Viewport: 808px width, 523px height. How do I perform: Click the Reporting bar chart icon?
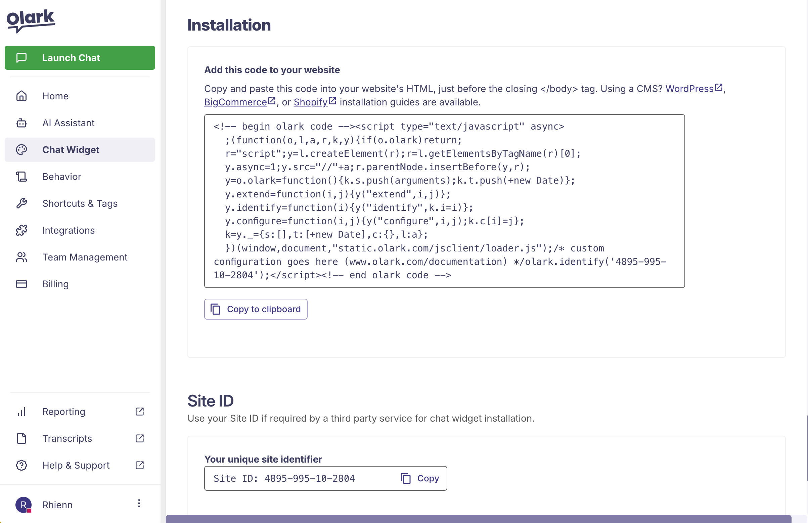coord(21,411)
